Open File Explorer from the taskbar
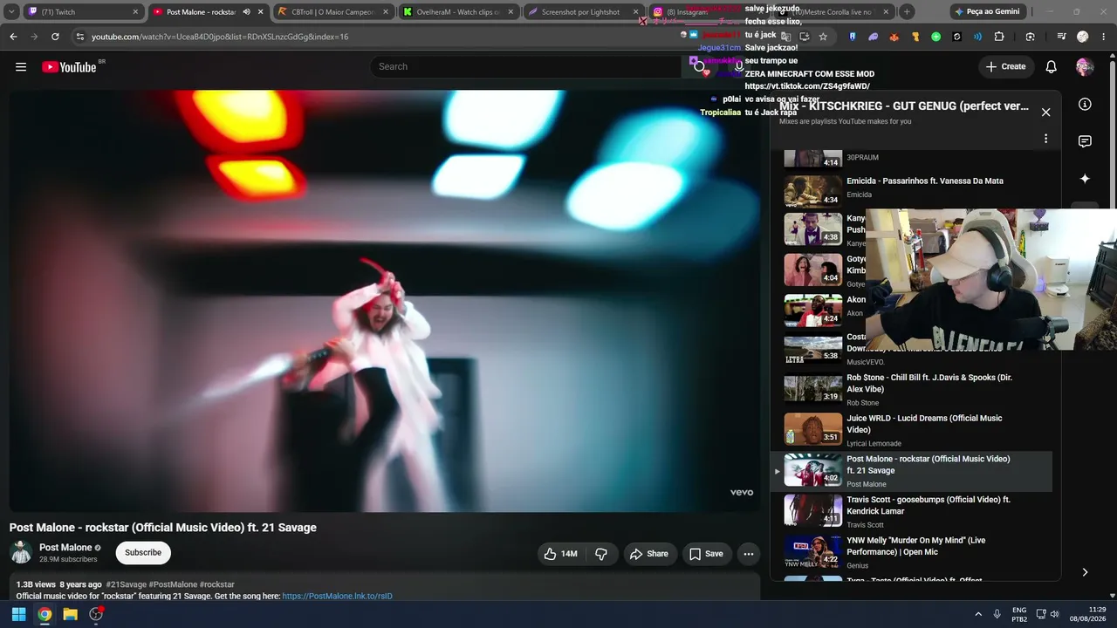Viewport: 1117px width, 628px height. pyautogui.click(x=70, y=614)
